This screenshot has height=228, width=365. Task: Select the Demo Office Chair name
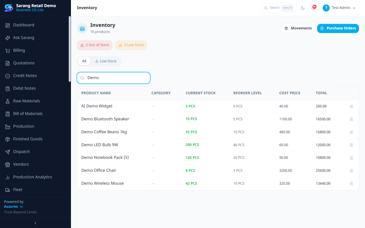point(99,170)
